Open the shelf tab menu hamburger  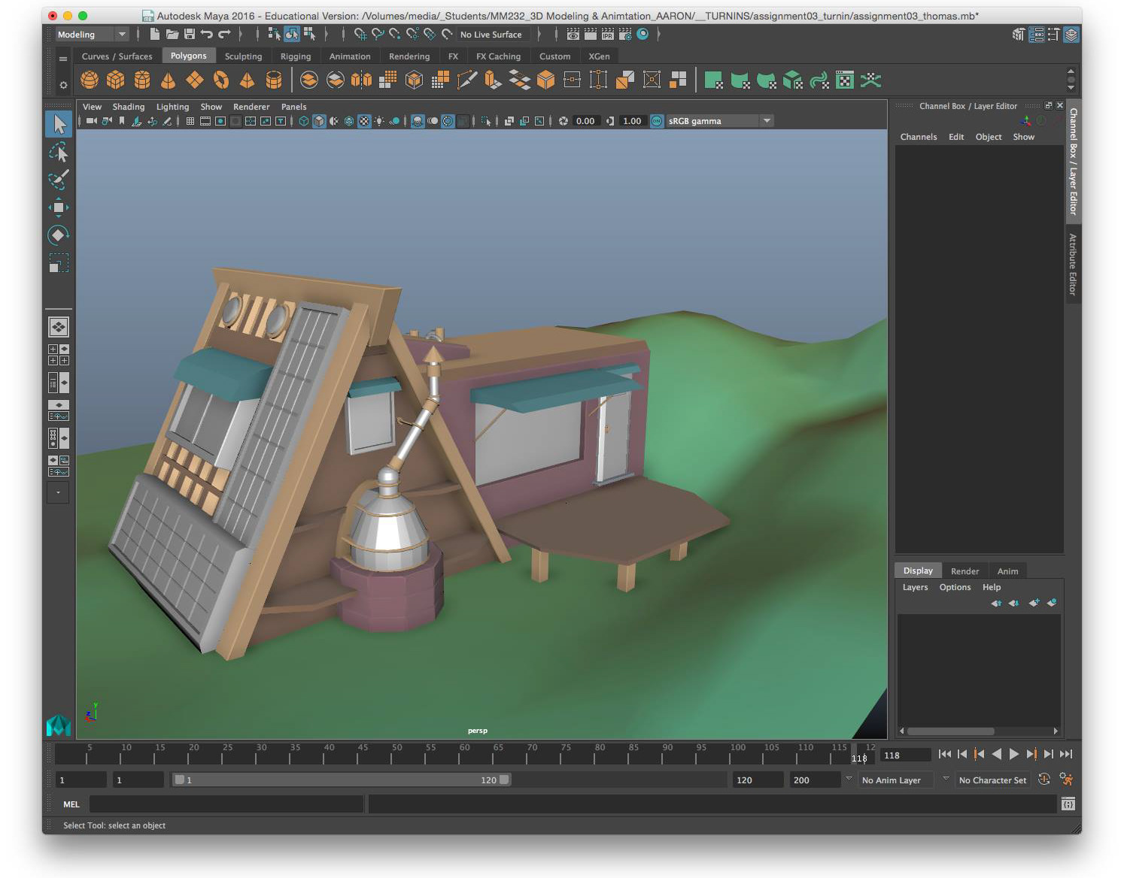click(63, 58)
